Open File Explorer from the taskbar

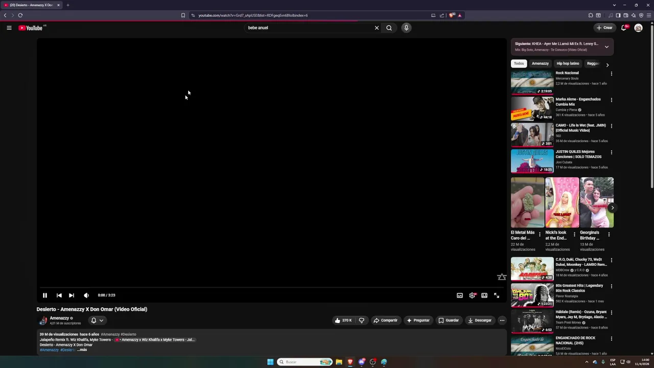(339, 362)
